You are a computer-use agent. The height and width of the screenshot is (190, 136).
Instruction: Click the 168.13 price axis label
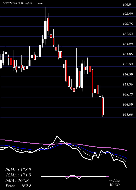point(127,94)
